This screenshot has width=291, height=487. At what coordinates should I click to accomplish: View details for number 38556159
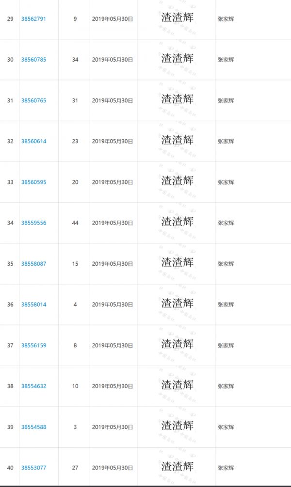pyautogui.click(x=33, y=345)
